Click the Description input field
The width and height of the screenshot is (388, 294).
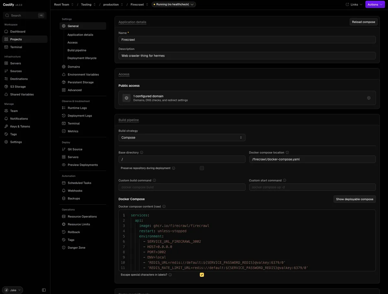(x=247, y=56)
